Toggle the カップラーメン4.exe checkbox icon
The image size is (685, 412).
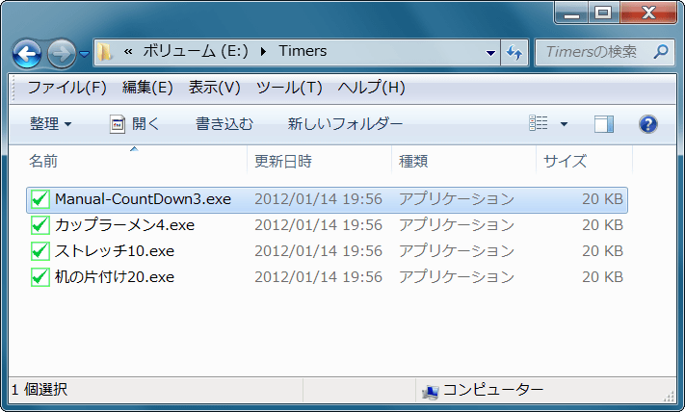pos(40,225)
